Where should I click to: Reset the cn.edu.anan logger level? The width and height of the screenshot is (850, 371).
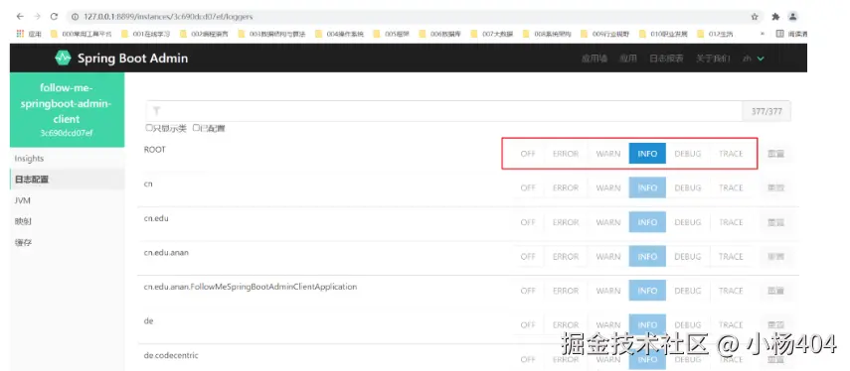coord(775,256)
